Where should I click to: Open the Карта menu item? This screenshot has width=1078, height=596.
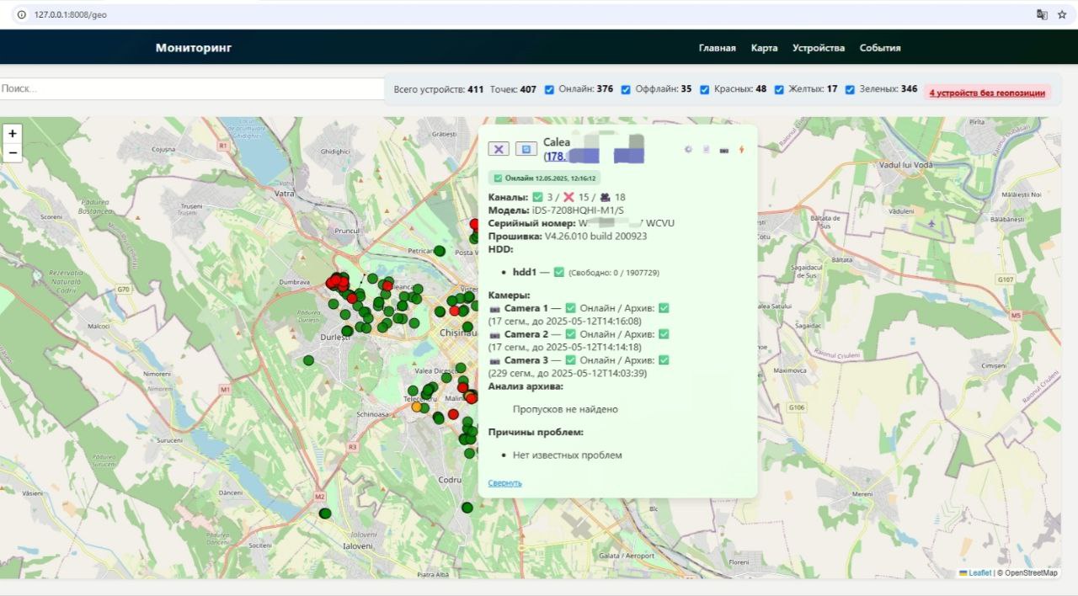(764, 48)
